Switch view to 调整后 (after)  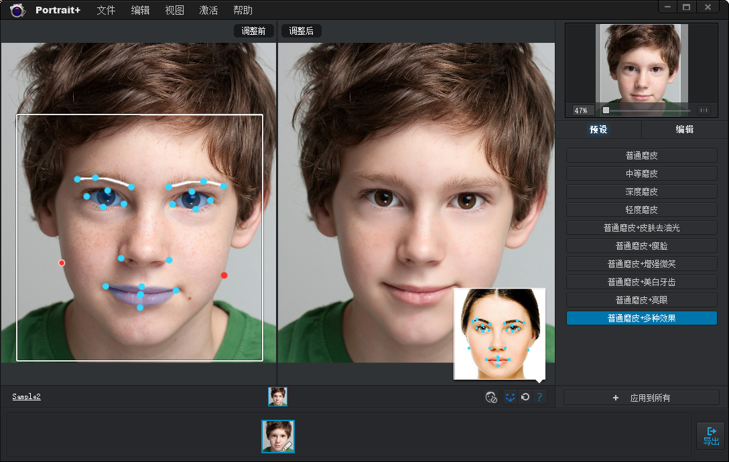pos(301,30)
